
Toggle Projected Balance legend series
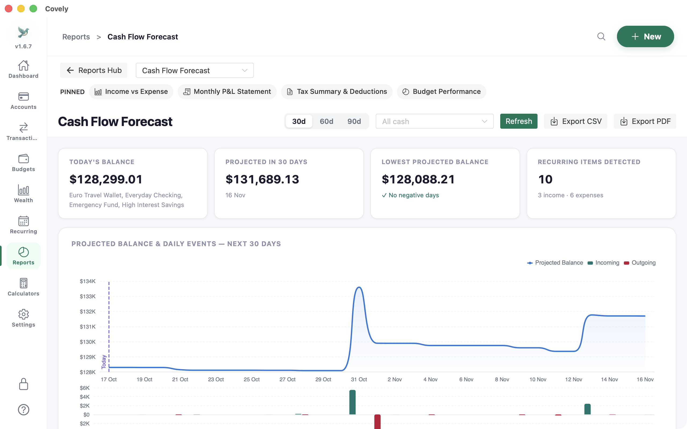(555, 263)
